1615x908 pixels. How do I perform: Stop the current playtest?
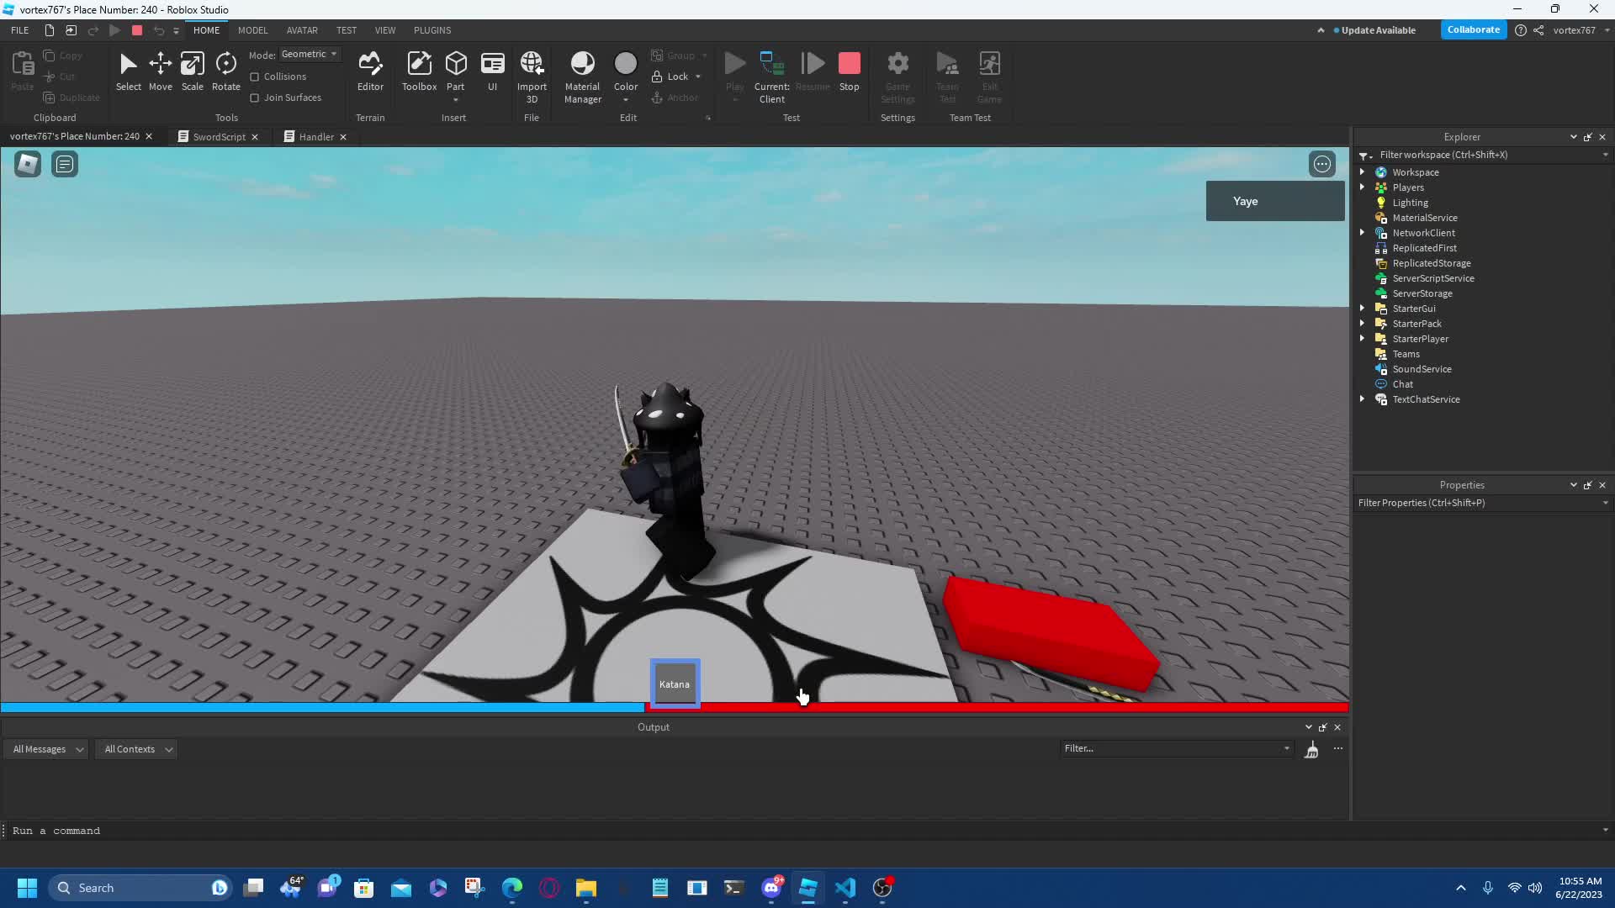850,67
